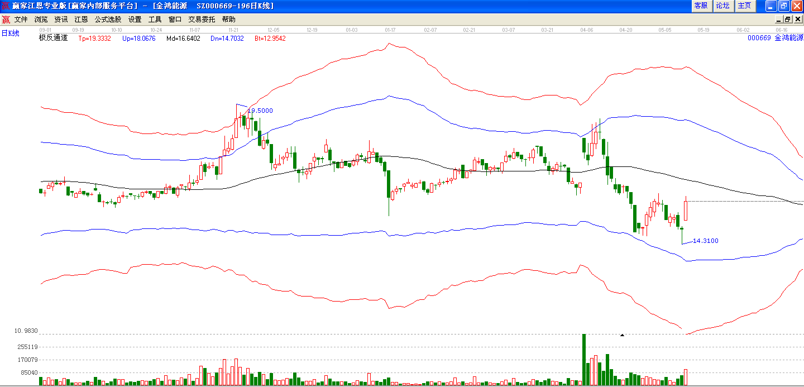The height and width of the screenshot is (387, 804).
Task: Click the 09-01 date on time axis
Action: (x=45, y=30)
